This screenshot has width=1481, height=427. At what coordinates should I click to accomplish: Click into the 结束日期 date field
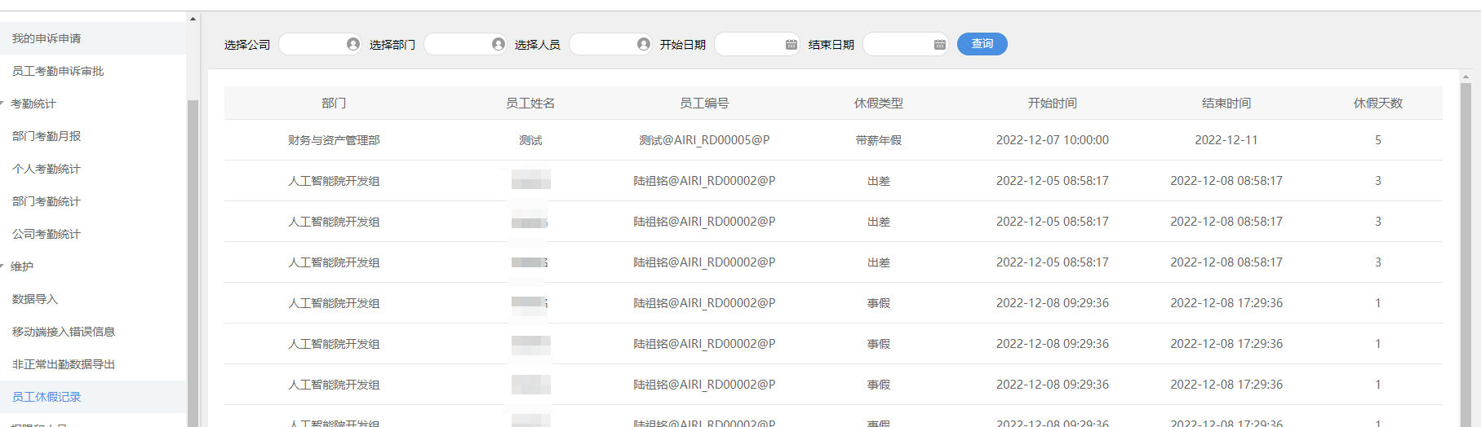(x=906, y=44)
